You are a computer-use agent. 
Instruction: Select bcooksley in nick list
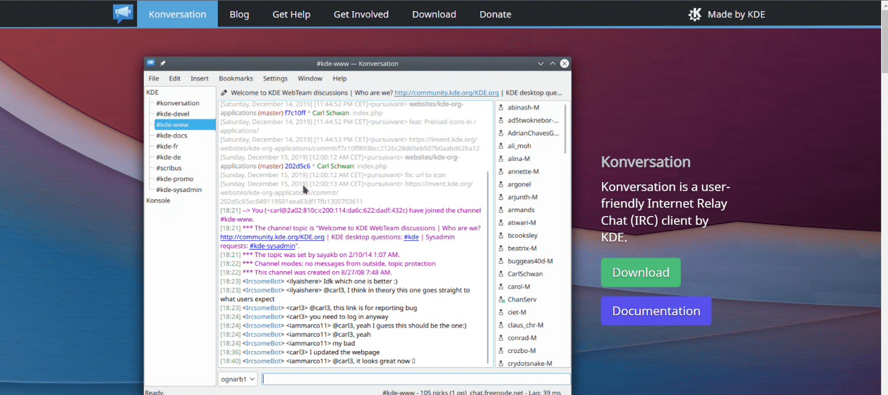coord(522,236)
